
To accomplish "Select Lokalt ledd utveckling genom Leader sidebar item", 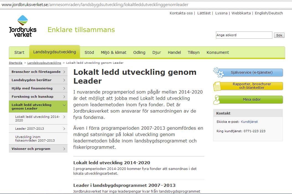I will (x=38, y=107).
